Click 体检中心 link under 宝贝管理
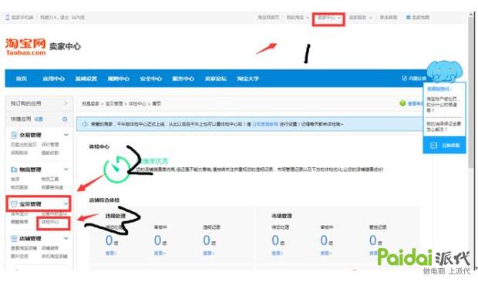This screenshot has width=478, height=282. (50, 222)
